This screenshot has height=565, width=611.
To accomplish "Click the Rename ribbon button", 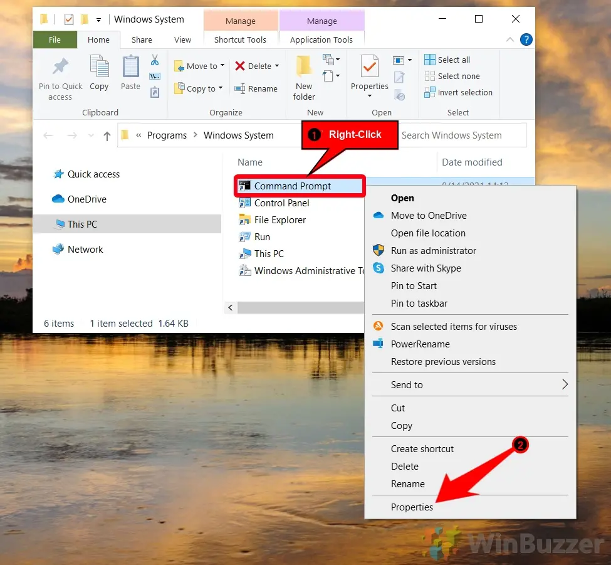I will pos(256,88).
